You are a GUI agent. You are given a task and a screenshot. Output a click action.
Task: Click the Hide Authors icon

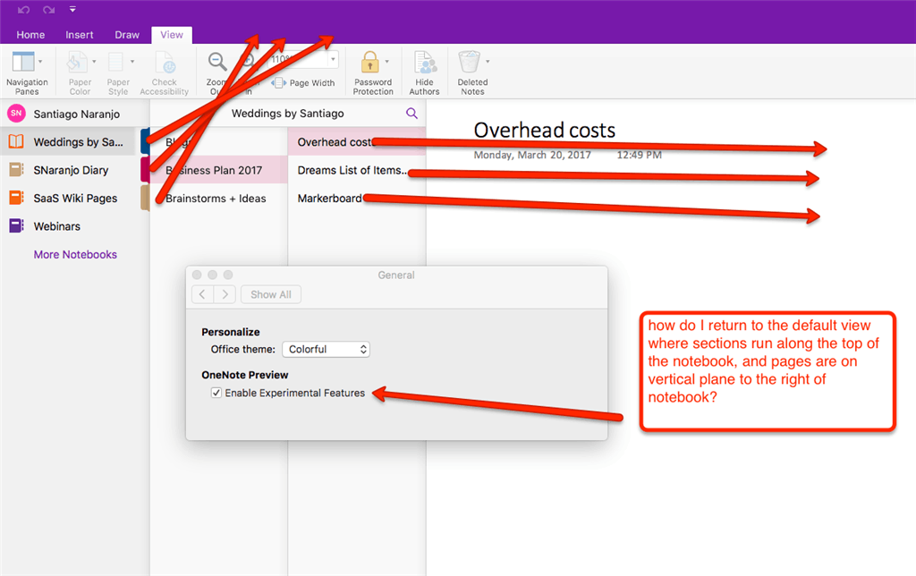(425, 62)
